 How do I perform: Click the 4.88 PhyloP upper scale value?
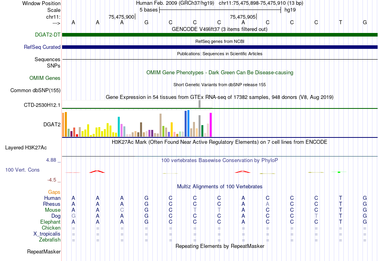point(51,160)
